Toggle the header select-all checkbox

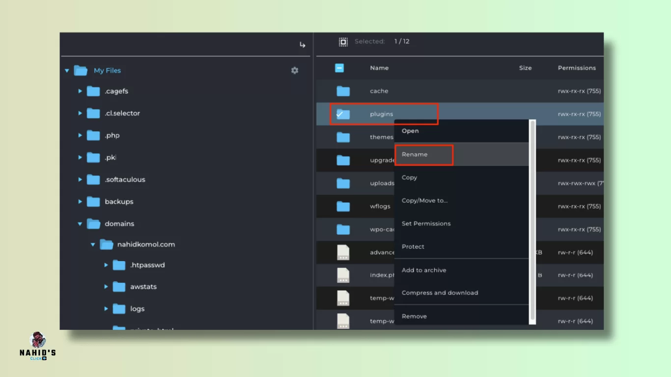339,68
